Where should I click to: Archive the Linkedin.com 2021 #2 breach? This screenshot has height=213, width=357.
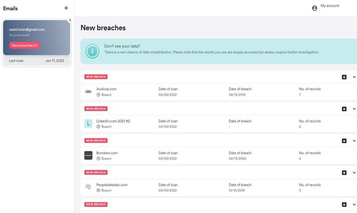[344, 109]
